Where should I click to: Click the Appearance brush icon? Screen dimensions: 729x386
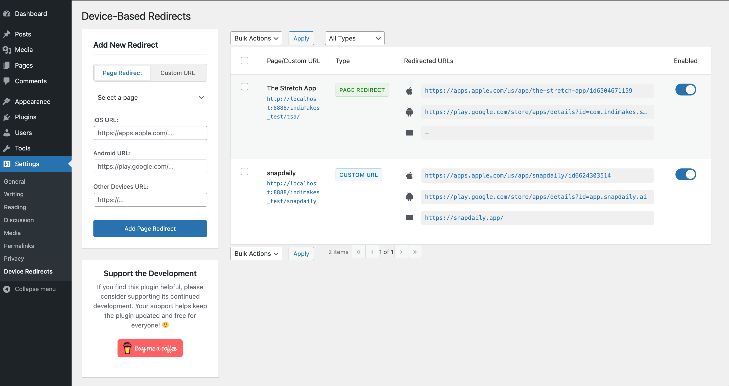click(x=7, y=101)
